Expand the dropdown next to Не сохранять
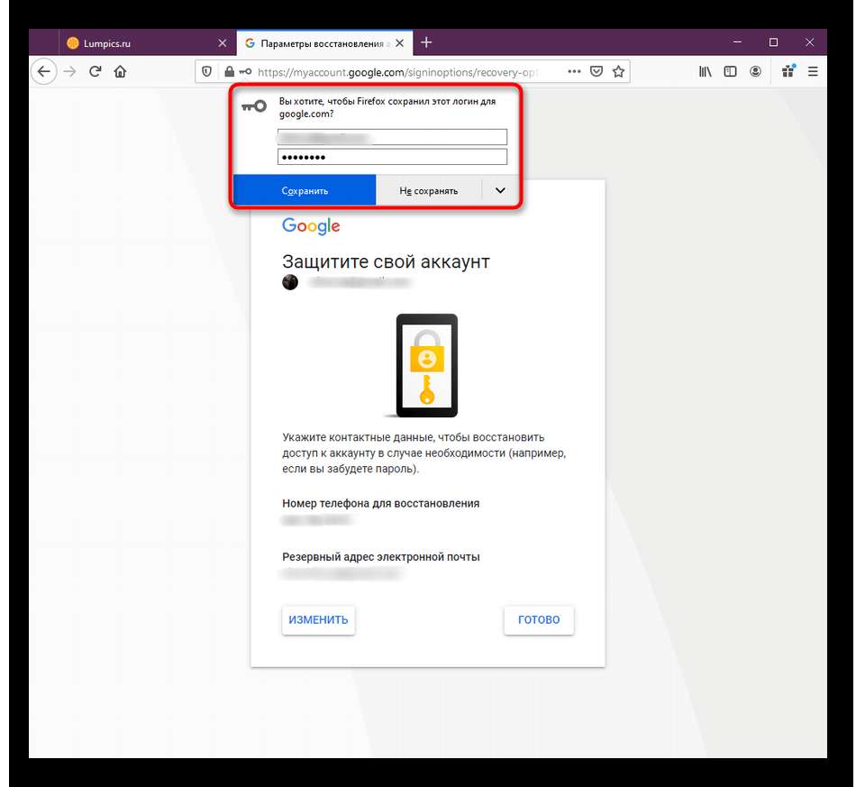856x787 pixels. coord(500,190)
